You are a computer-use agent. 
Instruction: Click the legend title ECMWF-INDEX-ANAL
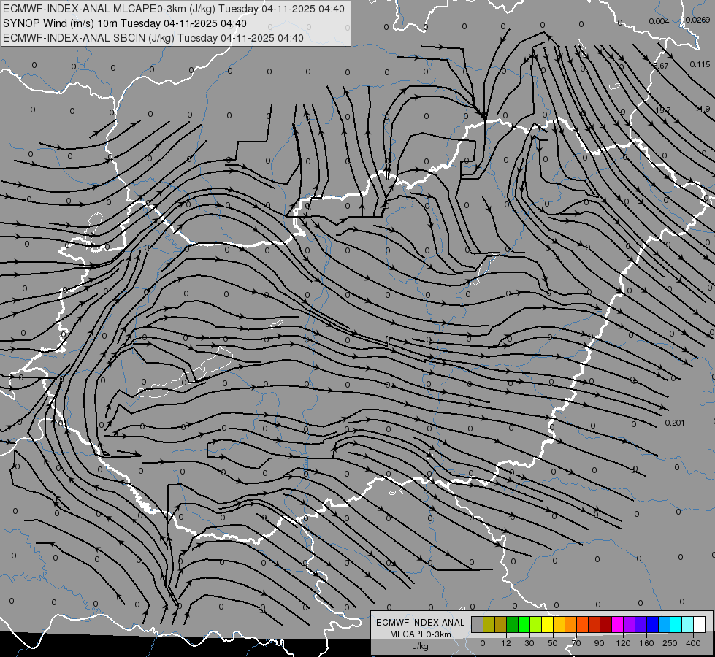(x=421, y=623)
